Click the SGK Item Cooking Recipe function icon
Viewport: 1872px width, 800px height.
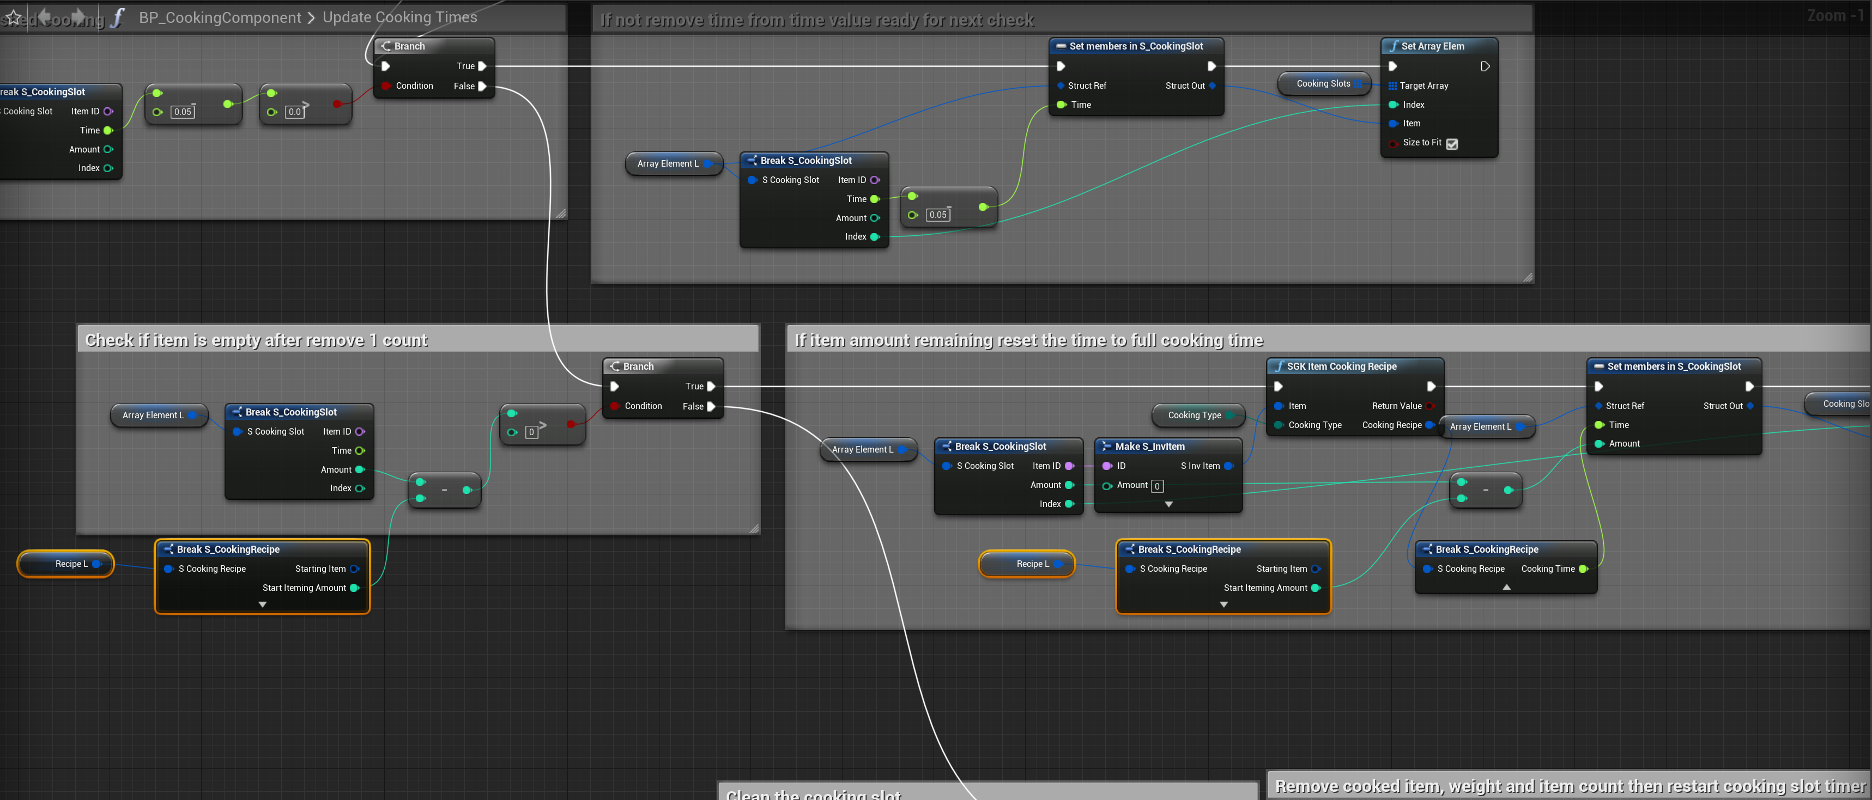(x=1279, y=366)
